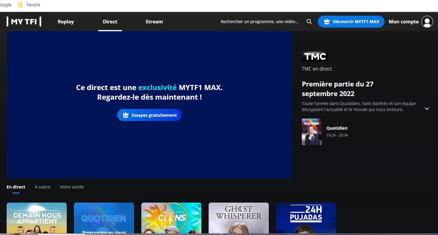Viewport: 438px width, 235px height.
Task: Expand the programme description chevron
Action: [x=427, y=109]
